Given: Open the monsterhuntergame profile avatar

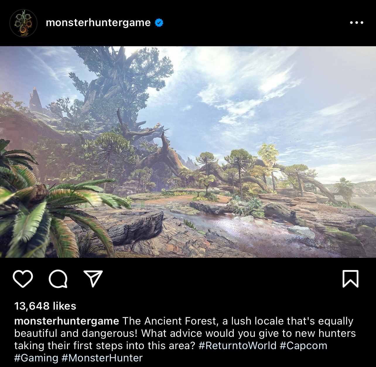Looking at the screenshot, I should coord(23,23).
